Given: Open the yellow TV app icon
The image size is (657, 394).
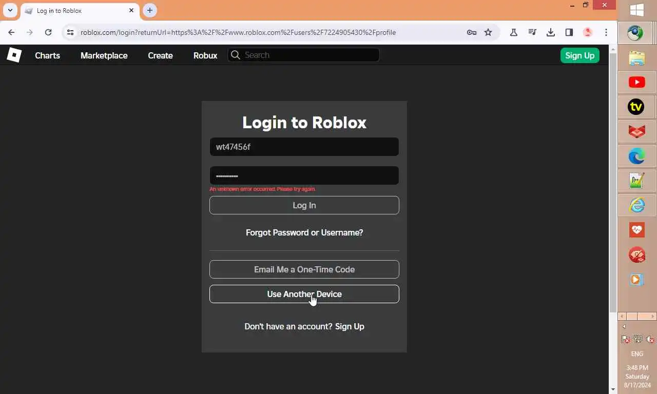Looking at the screenshot, I should click(x=636, y=107).
